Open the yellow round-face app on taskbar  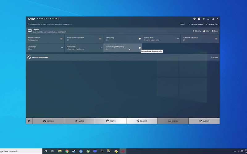[116, 151]
